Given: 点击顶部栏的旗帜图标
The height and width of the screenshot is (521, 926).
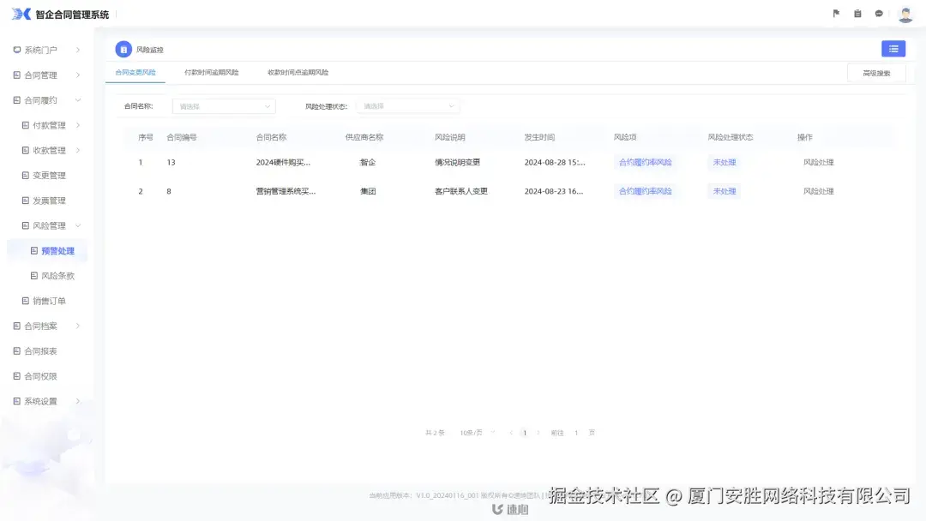Looking at the screenshot, I should click(835, 13).
